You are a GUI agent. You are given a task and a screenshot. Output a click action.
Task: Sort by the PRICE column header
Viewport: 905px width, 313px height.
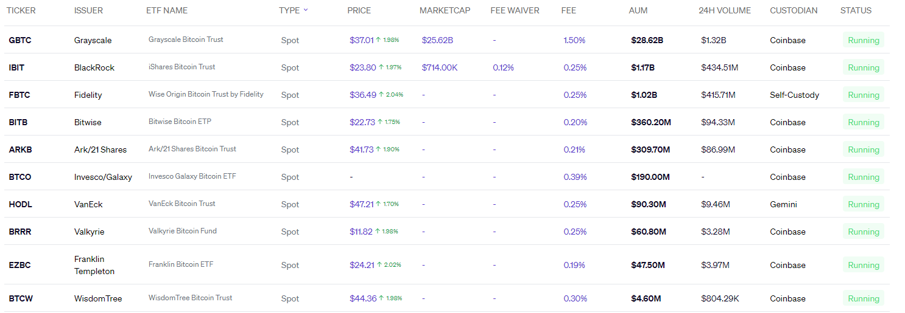pyautogui.click(x=359, y=10)
